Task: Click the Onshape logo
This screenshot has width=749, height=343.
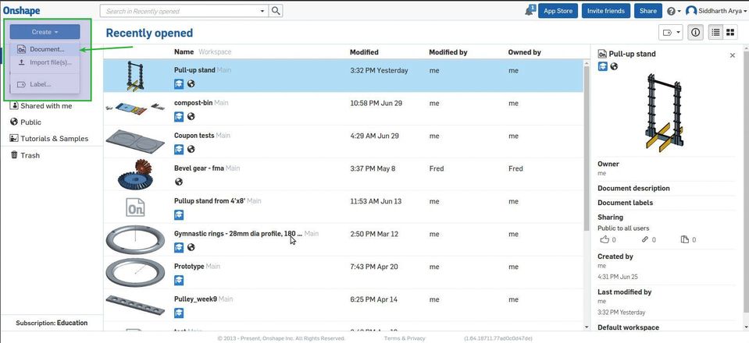Action: [21, 10]
